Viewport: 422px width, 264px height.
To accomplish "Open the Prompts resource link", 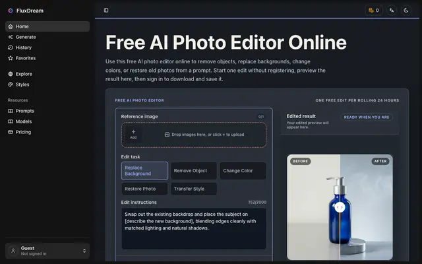I will (x=47, y=111).
